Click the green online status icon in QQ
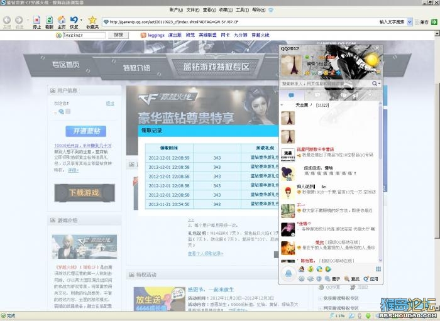 [x=307, y=57]
